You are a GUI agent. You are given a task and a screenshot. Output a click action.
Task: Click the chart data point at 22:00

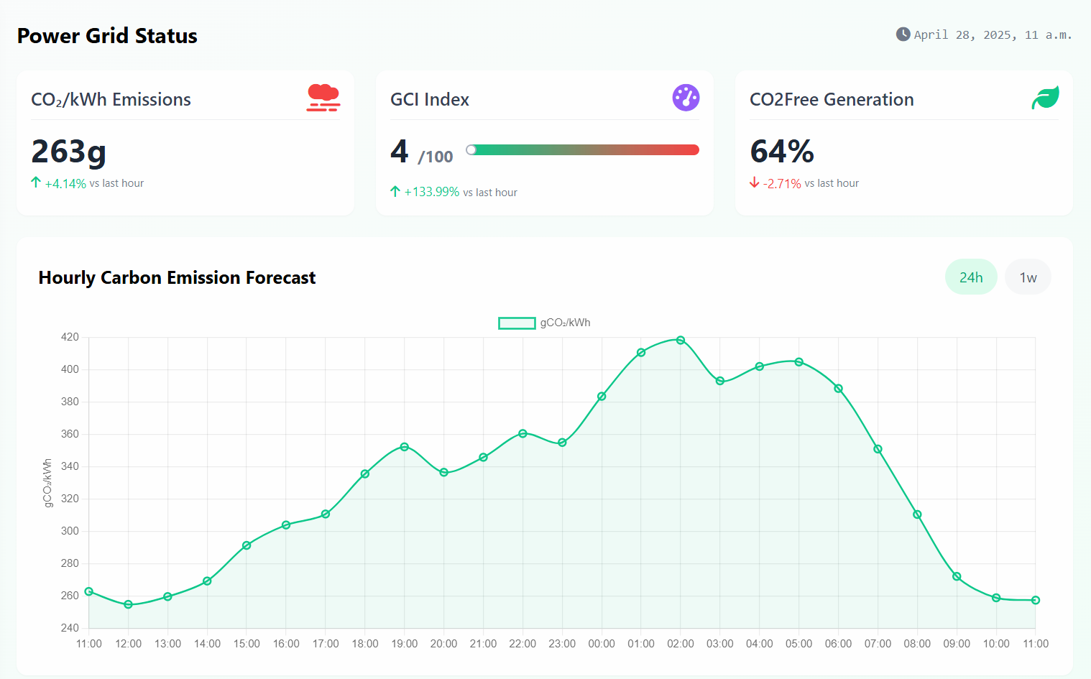tap(523, 434)
